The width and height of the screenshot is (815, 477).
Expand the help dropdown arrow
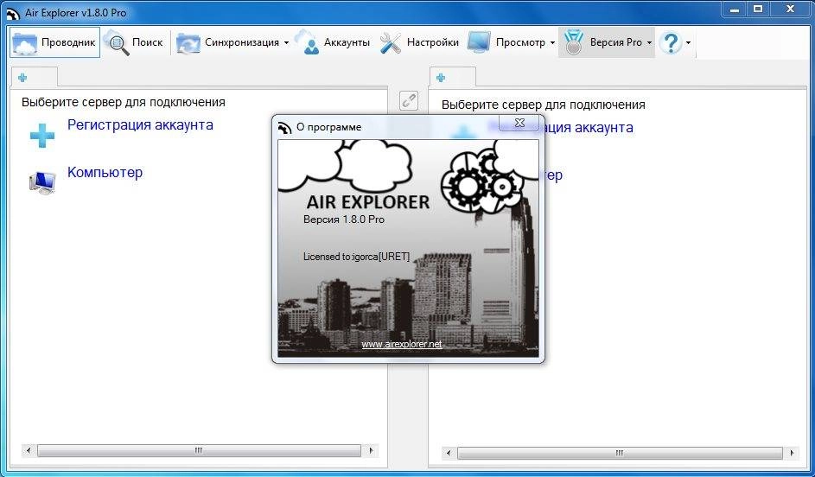click(688, 43)
